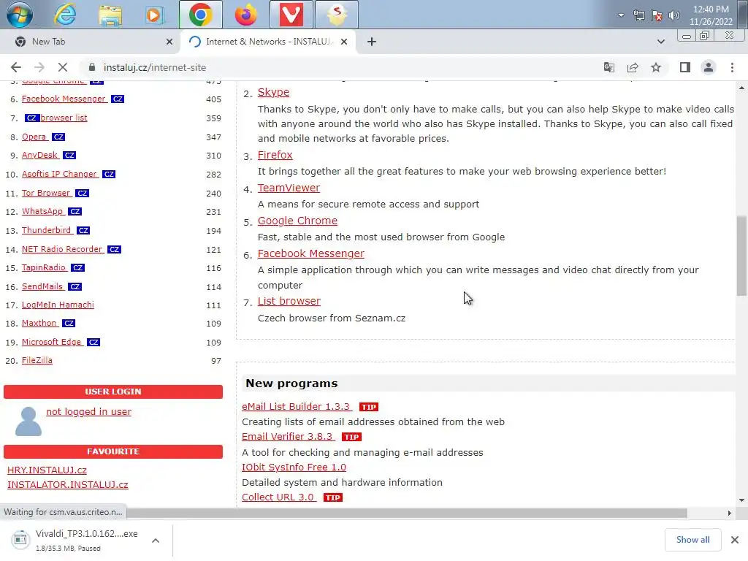Open Windows Explorer folder icon in taskbar
The height and width of the screenshot is (561, 748).
110,15
